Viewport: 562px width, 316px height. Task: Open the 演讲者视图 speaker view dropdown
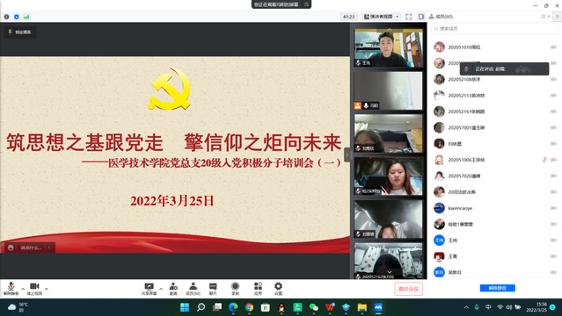coord(382,17)
